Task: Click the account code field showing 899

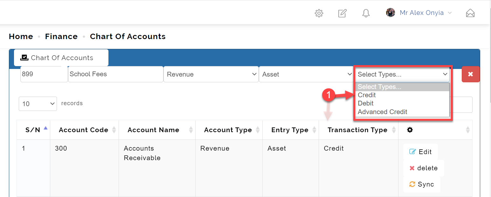Action: (44, 74)
